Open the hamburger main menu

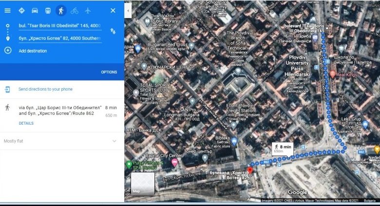point(7,11)
